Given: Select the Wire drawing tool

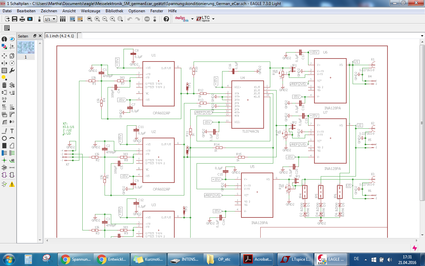Looking at the screenshot, I should pyautogui.click(x=4, y=131).
